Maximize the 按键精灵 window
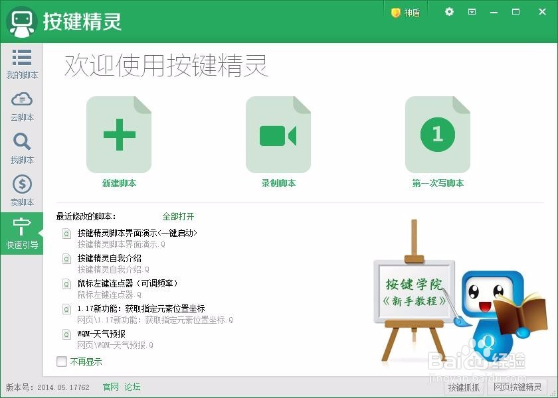 (x=515, y=12)
